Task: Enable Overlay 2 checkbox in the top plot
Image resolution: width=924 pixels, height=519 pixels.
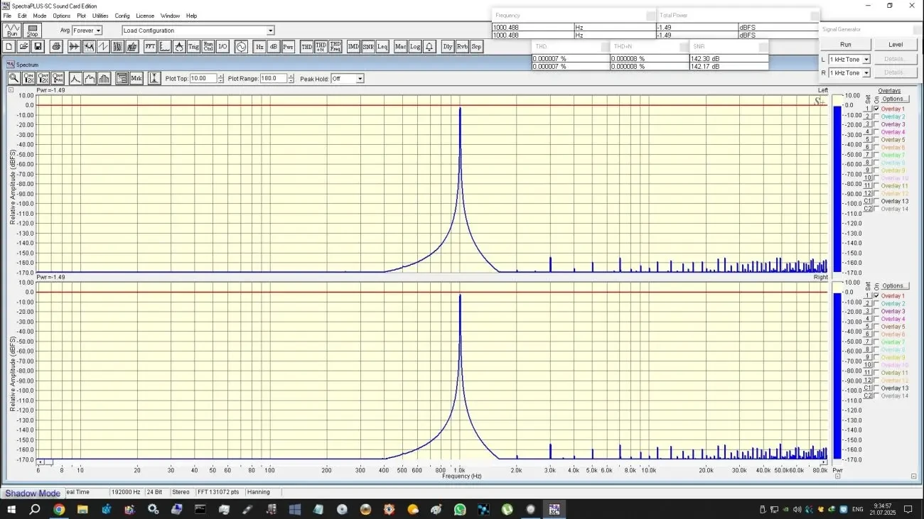Action: click(x=876, y=117)
